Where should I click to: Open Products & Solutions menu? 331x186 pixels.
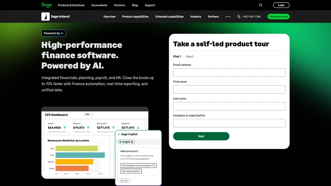71,5
